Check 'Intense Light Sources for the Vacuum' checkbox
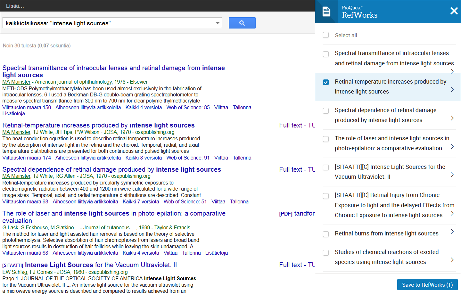 click(x=326, y=168)
